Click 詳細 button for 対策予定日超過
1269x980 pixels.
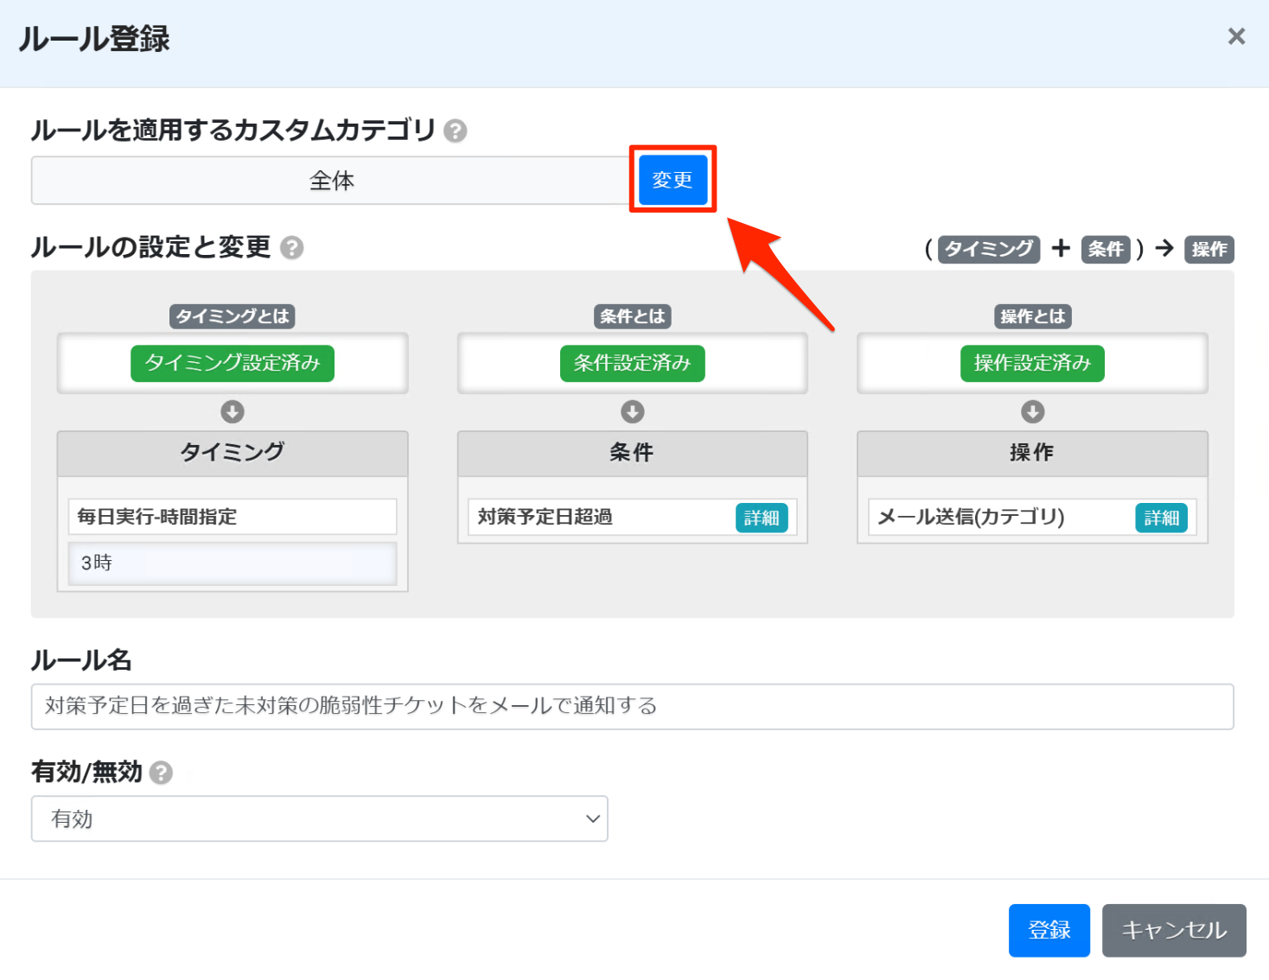(x=762, y=518)
